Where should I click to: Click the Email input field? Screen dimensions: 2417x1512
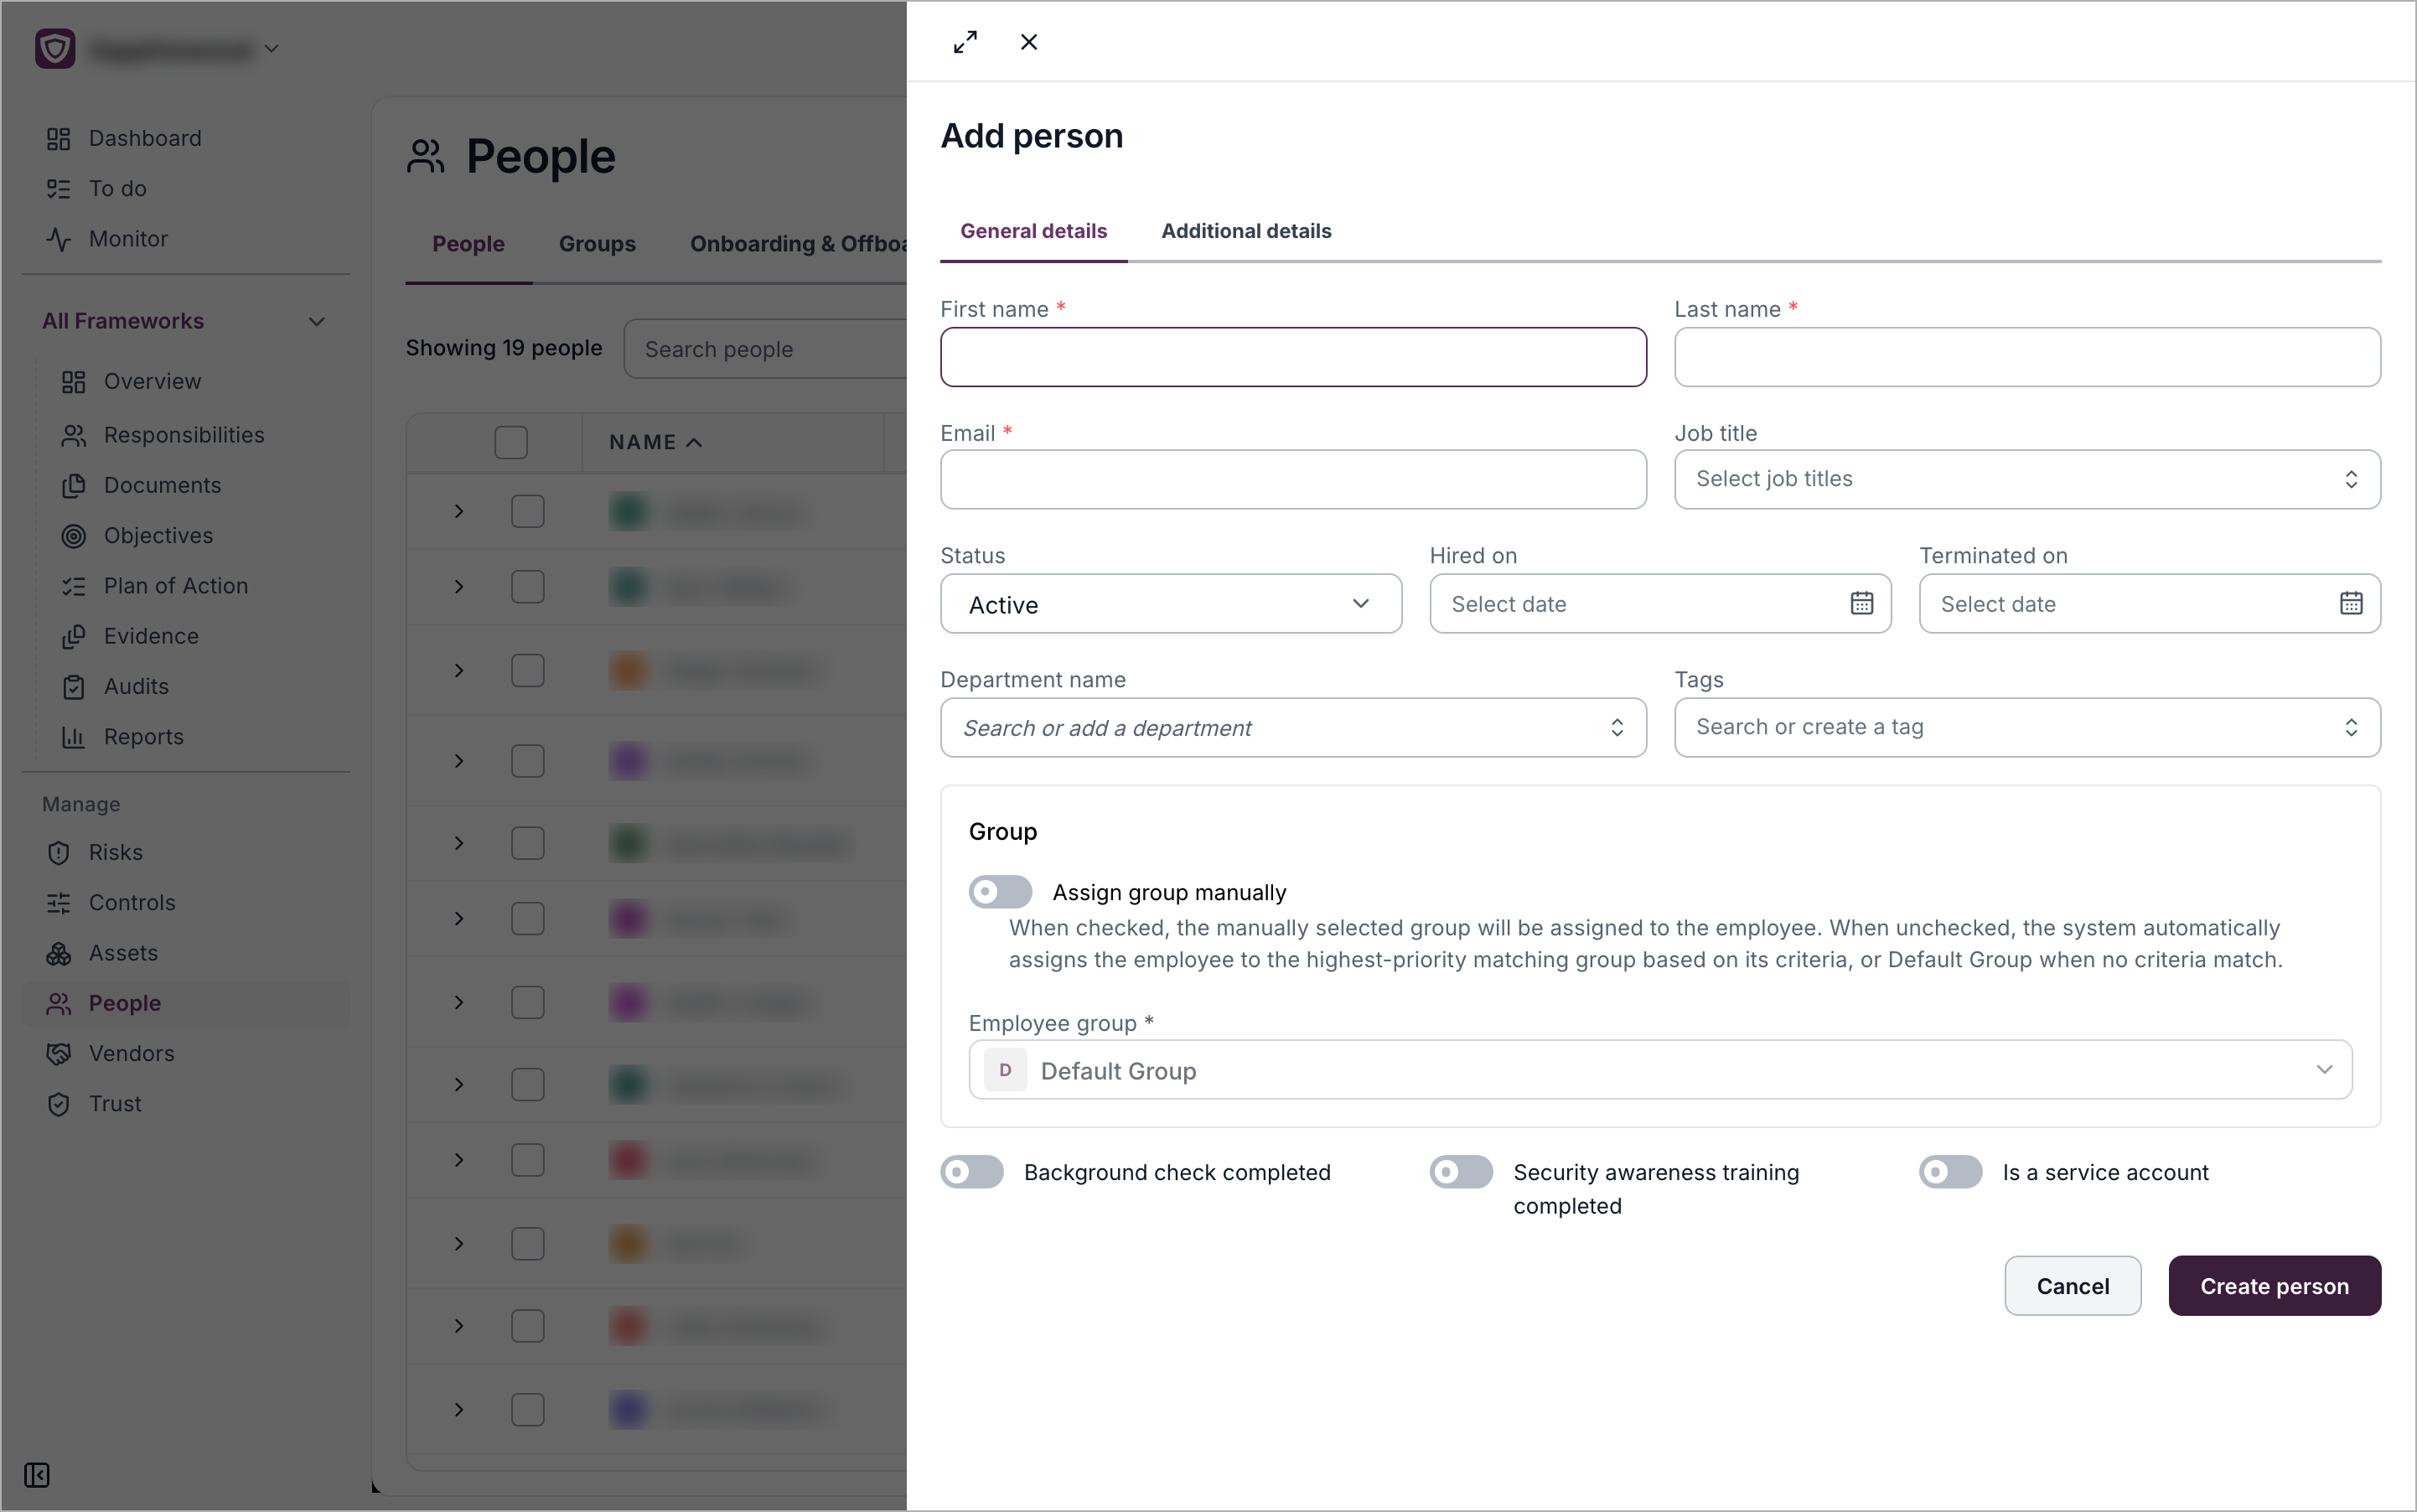click(x=1293, y=479)
